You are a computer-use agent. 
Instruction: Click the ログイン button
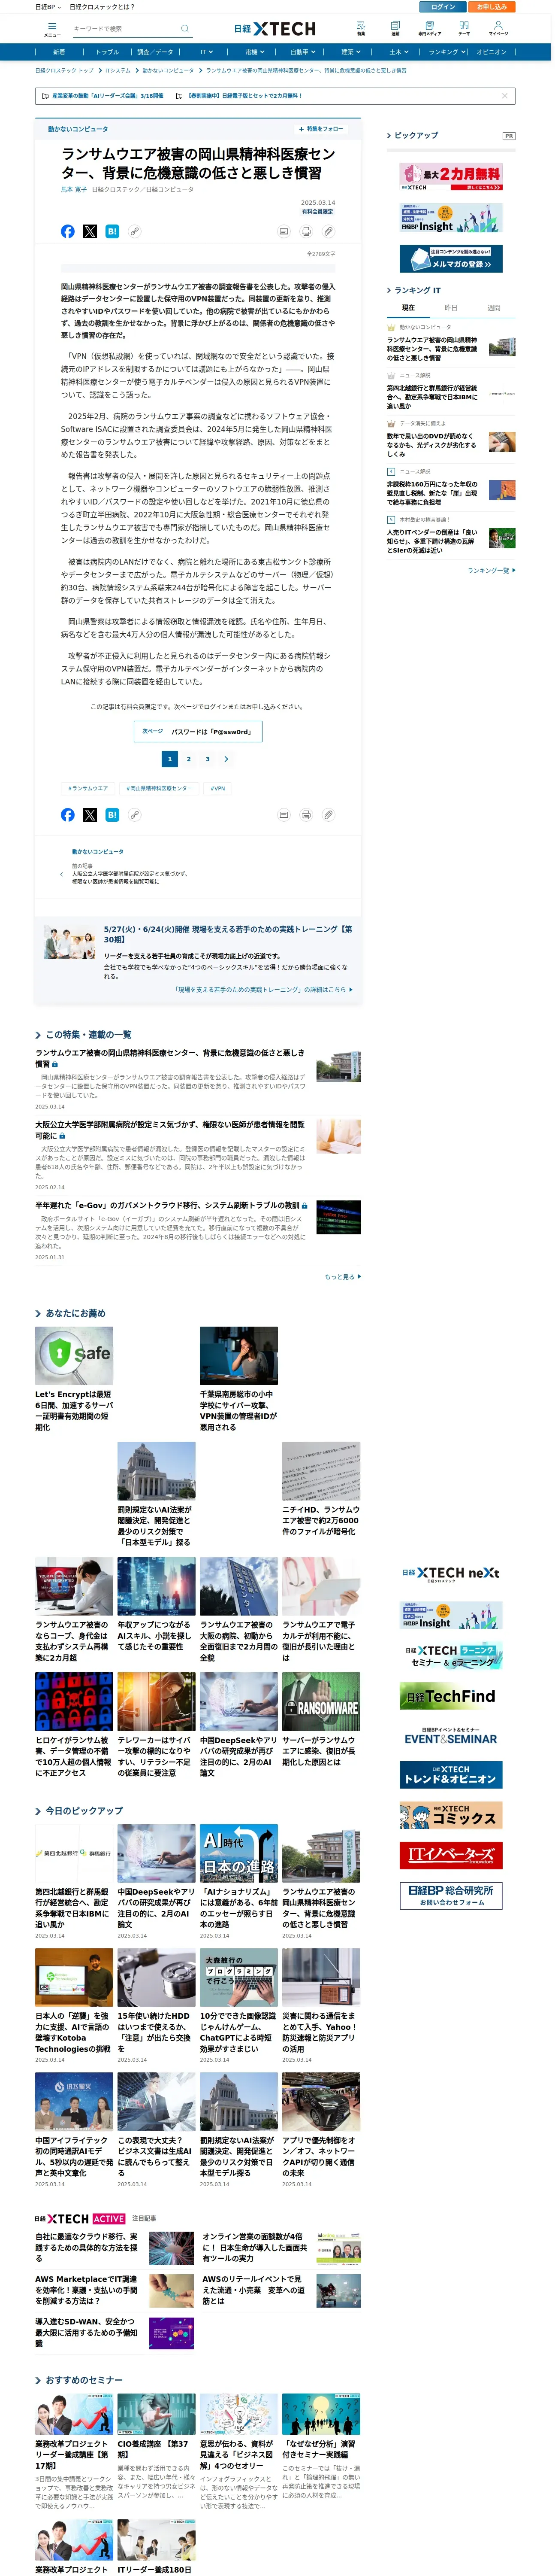443,7
